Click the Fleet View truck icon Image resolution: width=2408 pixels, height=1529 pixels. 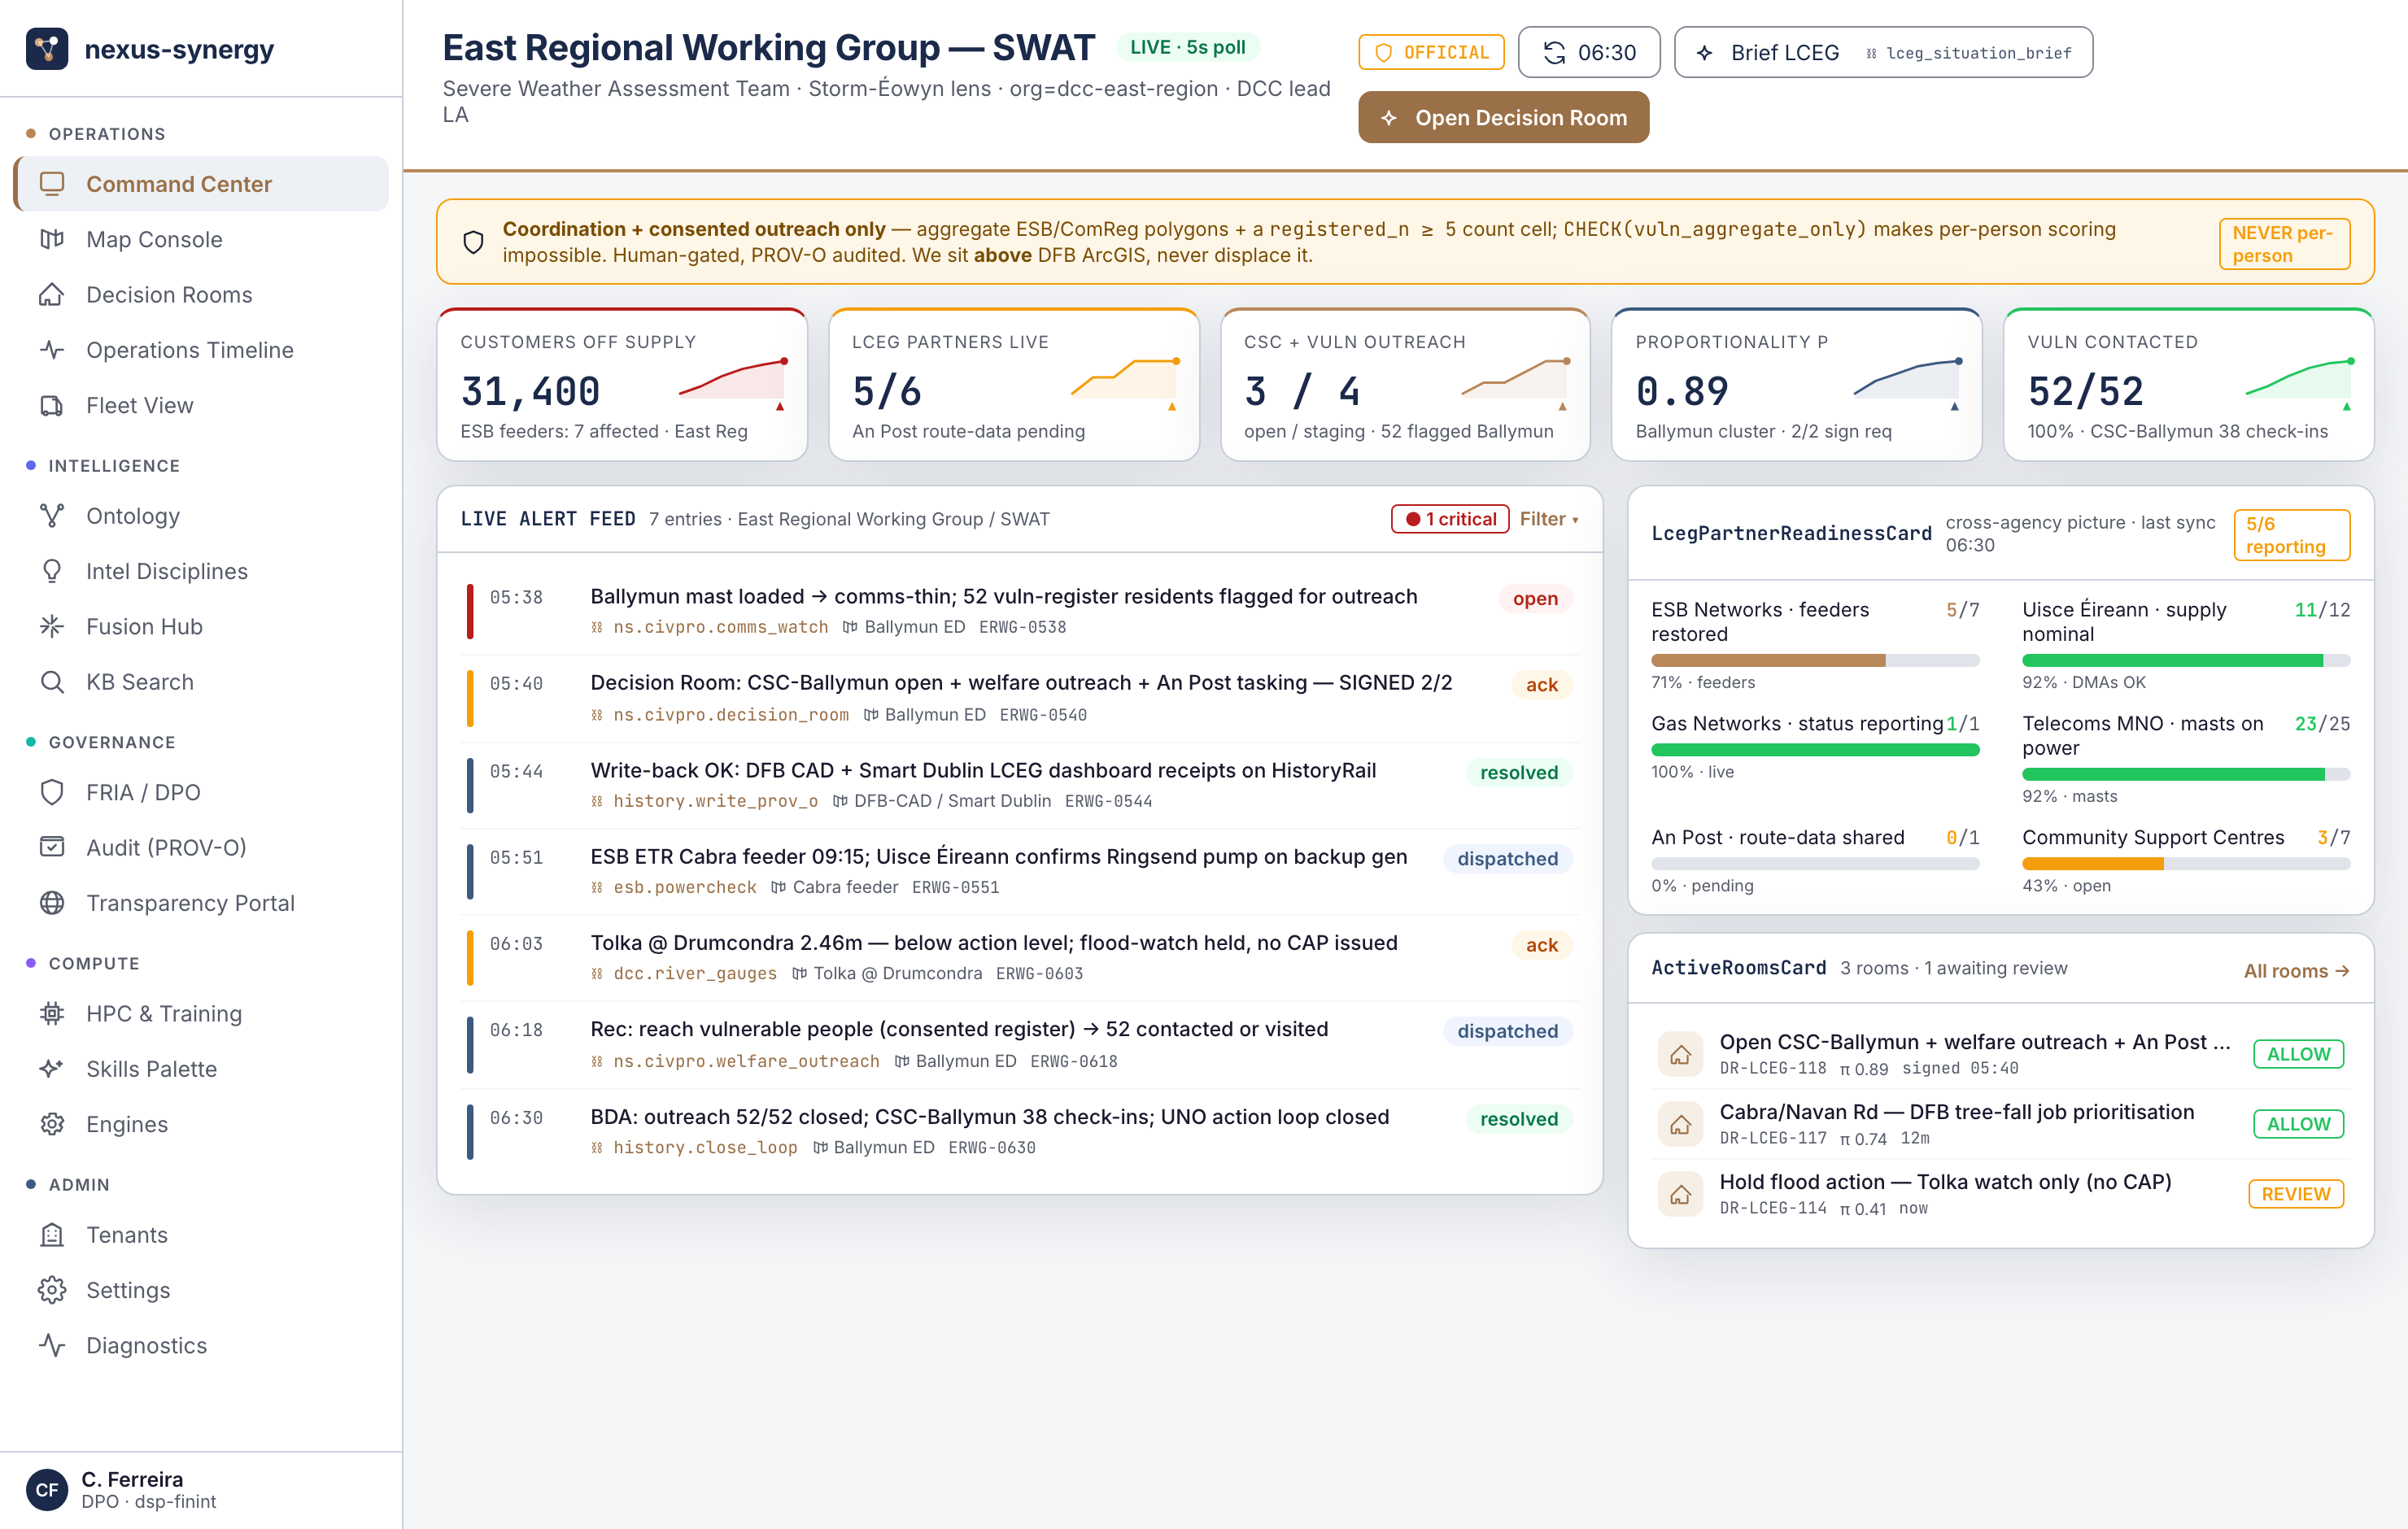click(52, 405)
